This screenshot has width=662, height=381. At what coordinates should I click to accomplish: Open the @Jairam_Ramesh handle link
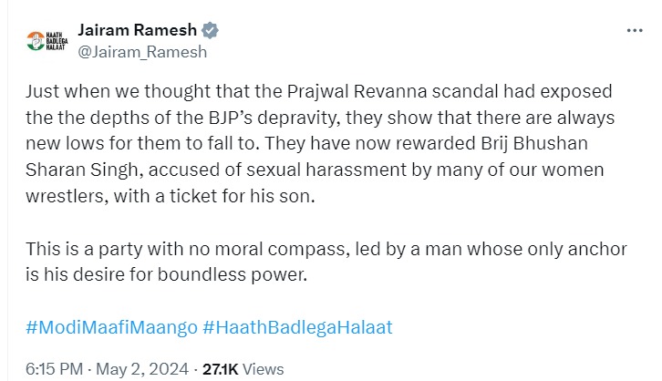[x=143, y=52]
